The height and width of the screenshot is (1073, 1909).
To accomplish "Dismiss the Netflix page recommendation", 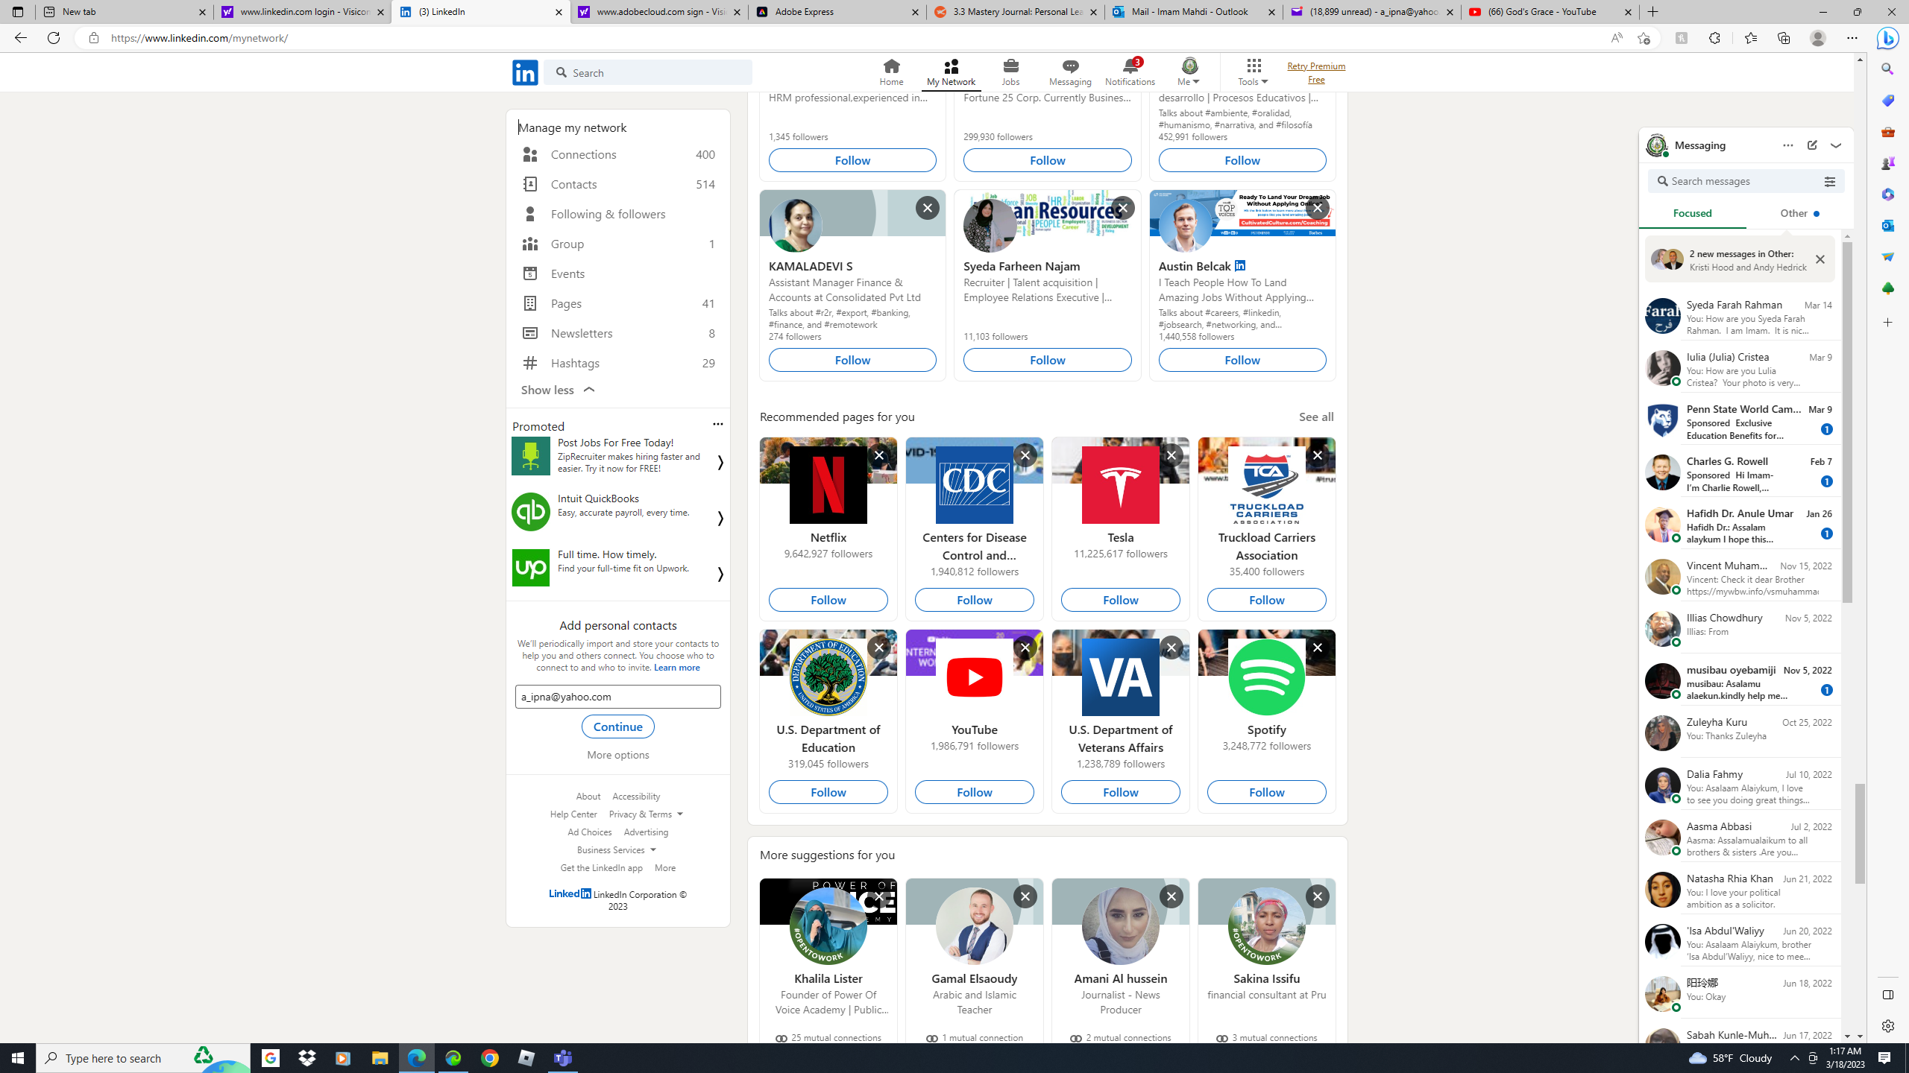I will click(879, 455).
